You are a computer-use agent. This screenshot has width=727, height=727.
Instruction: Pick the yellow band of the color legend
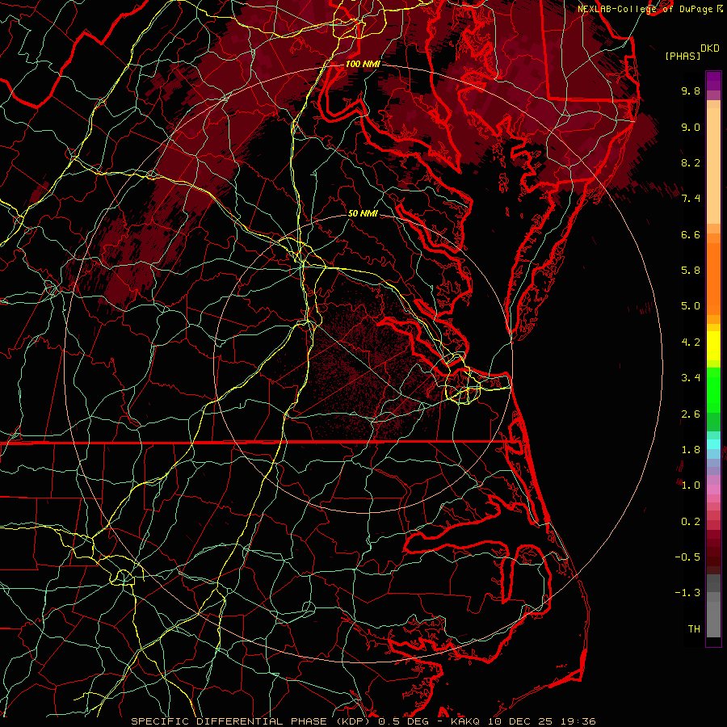click(713, 346)
